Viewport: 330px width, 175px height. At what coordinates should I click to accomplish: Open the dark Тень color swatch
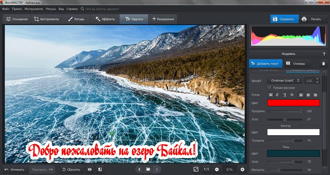[293, 154]
